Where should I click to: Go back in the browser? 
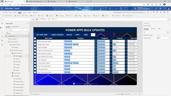coord(2,5)
